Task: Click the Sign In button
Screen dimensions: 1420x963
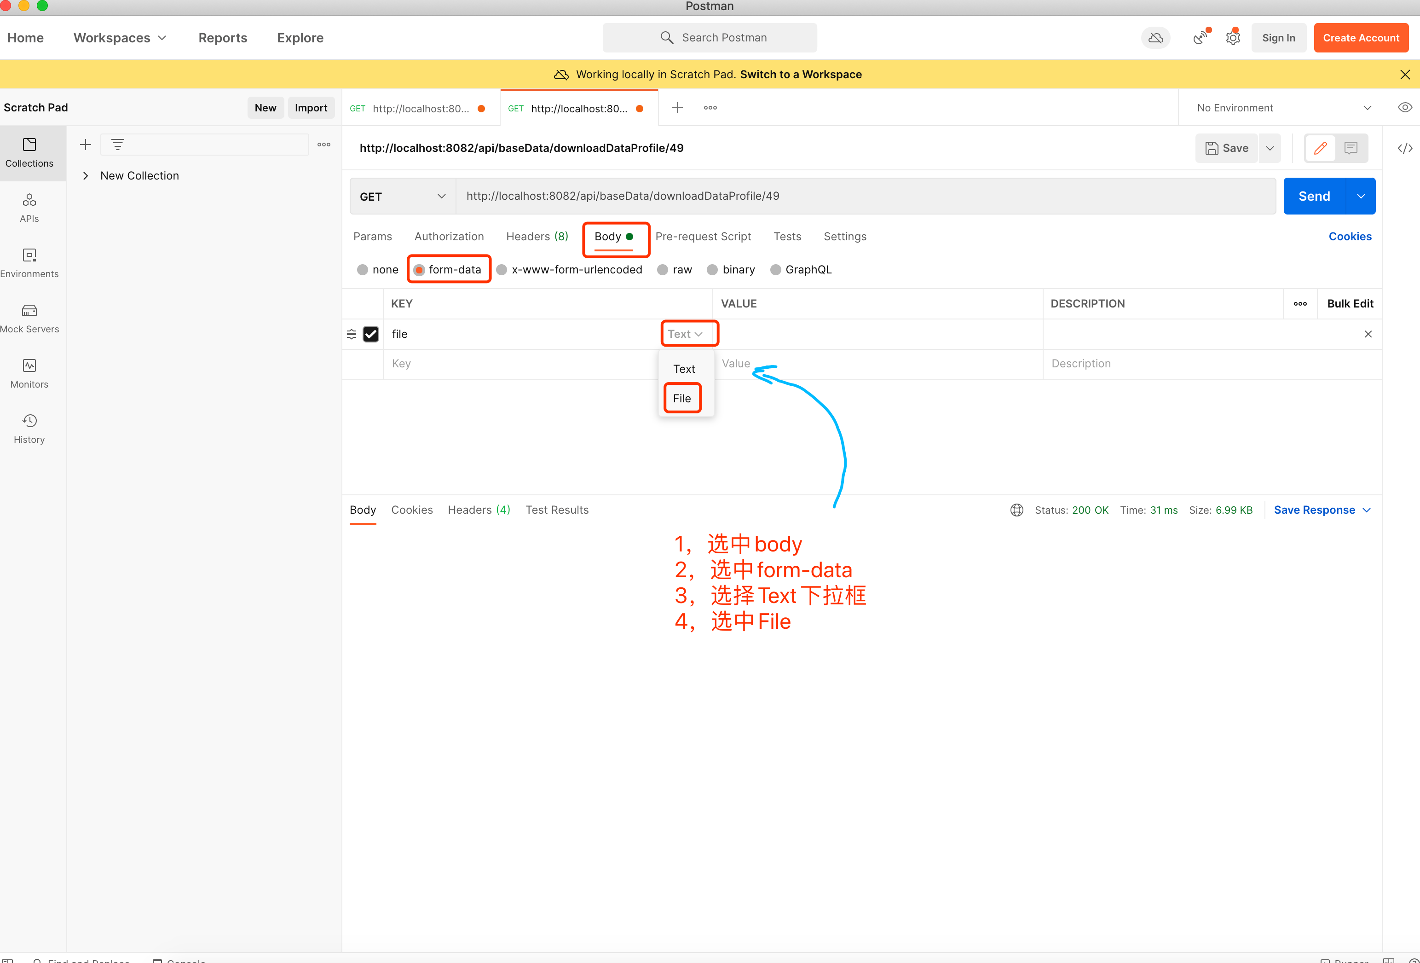Action: (1279, 38)
